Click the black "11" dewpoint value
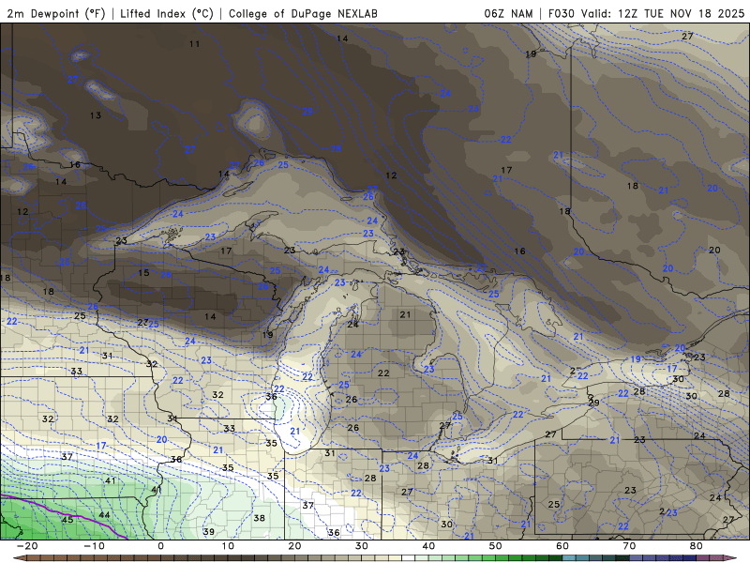Viewport: 750px width, 563px height. (194, 44)
